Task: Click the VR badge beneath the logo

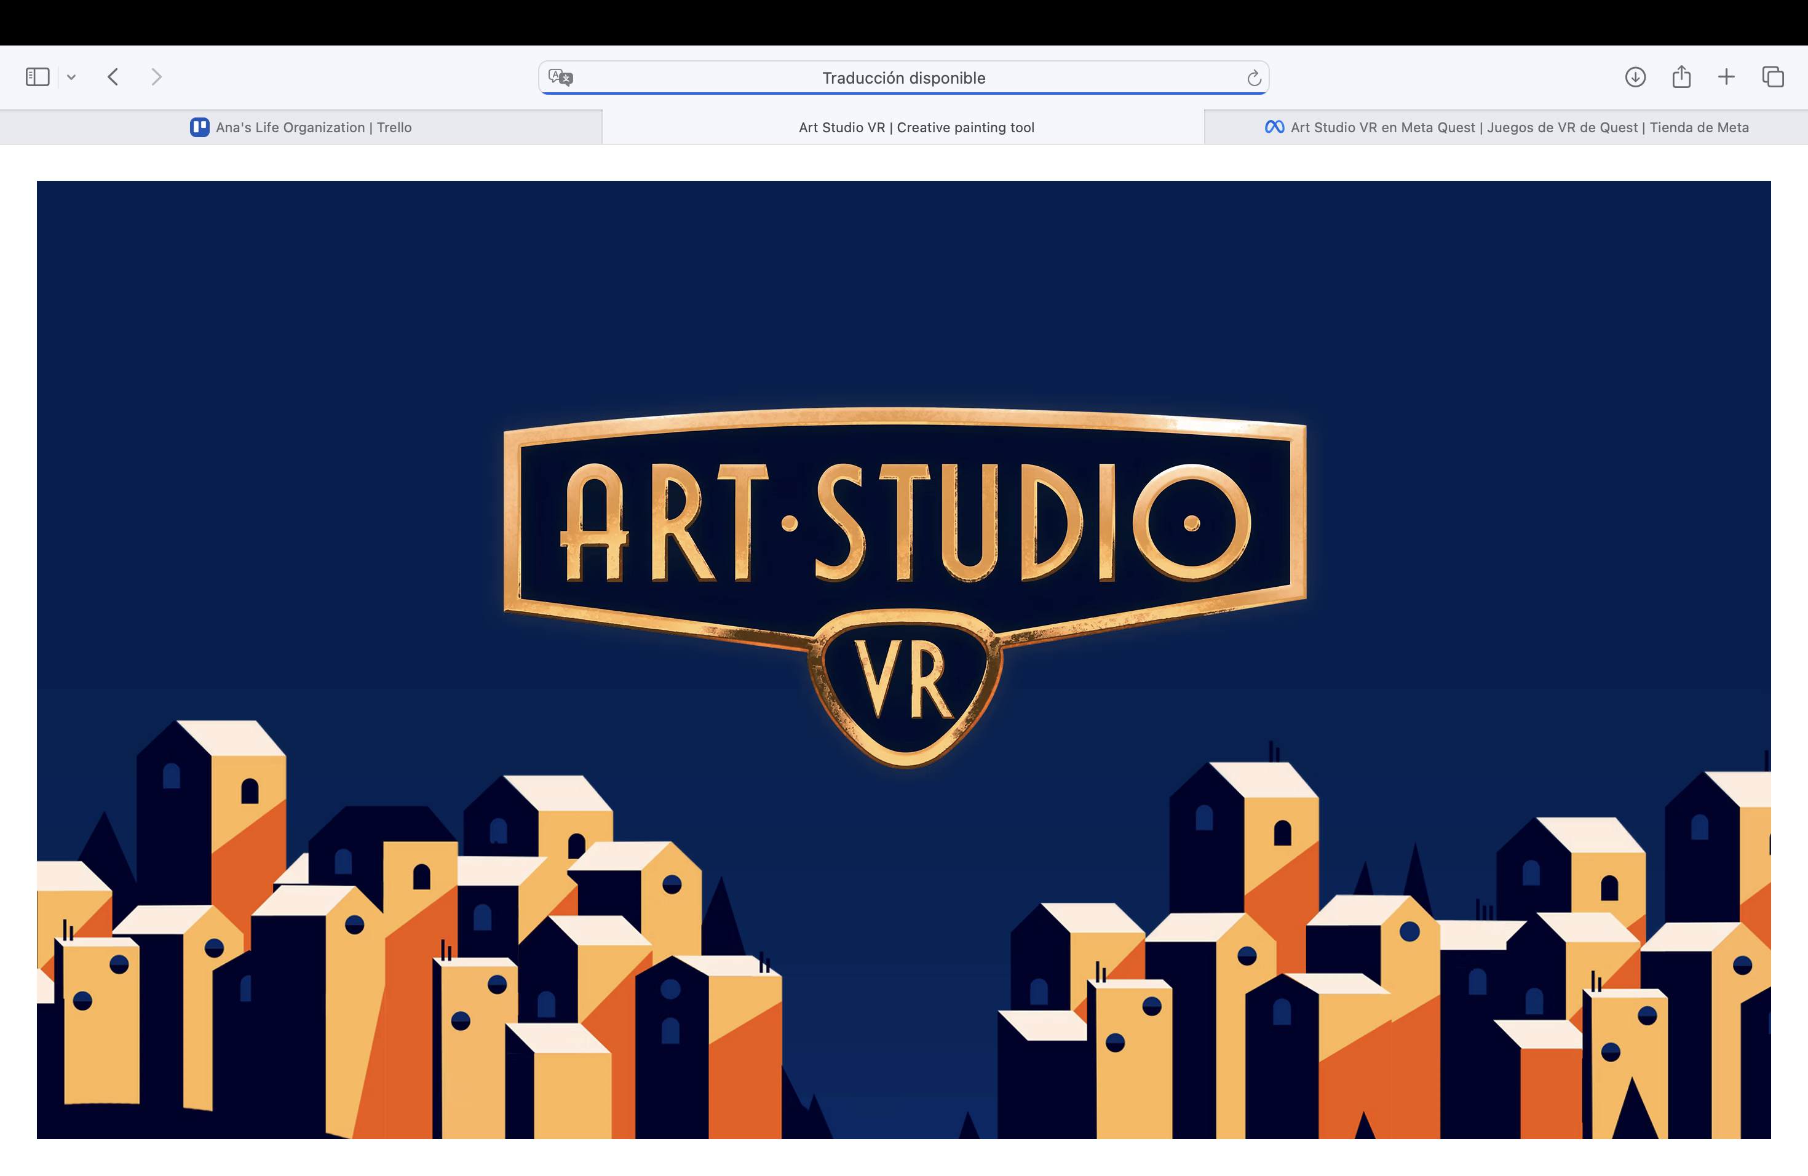Action: [904, 680]
